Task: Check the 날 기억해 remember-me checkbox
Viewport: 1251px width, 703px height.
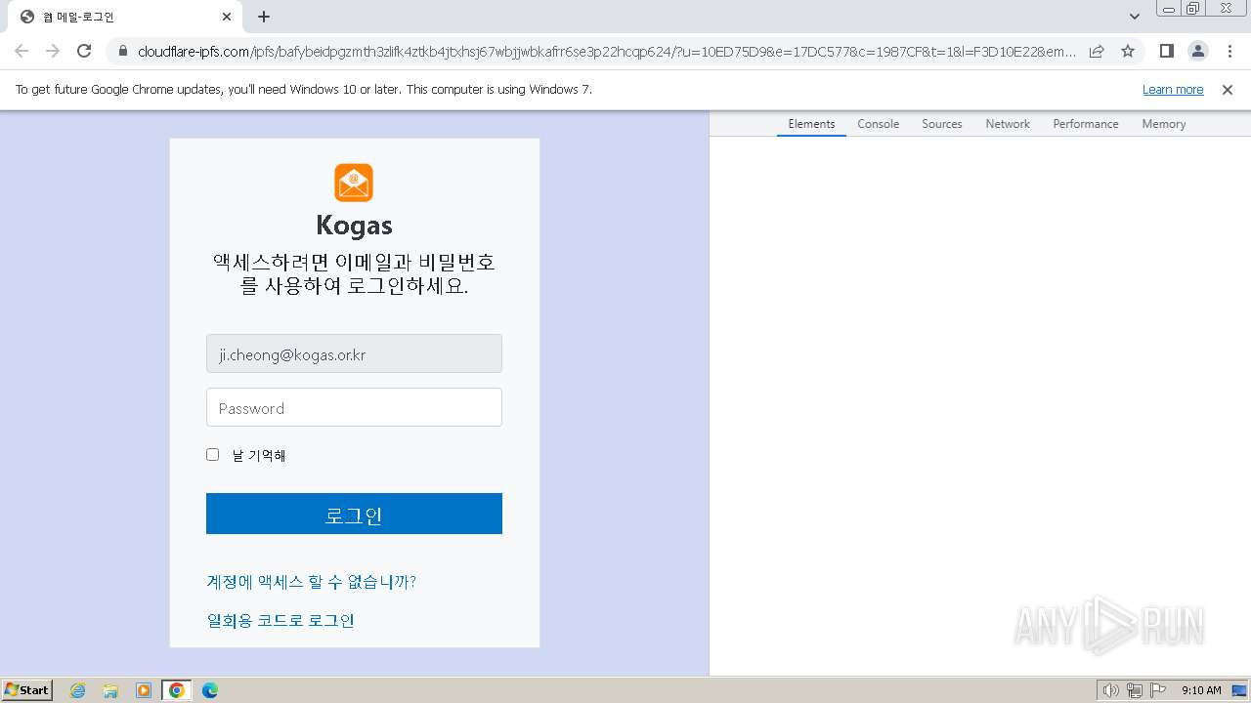Action: pos(212,455)
